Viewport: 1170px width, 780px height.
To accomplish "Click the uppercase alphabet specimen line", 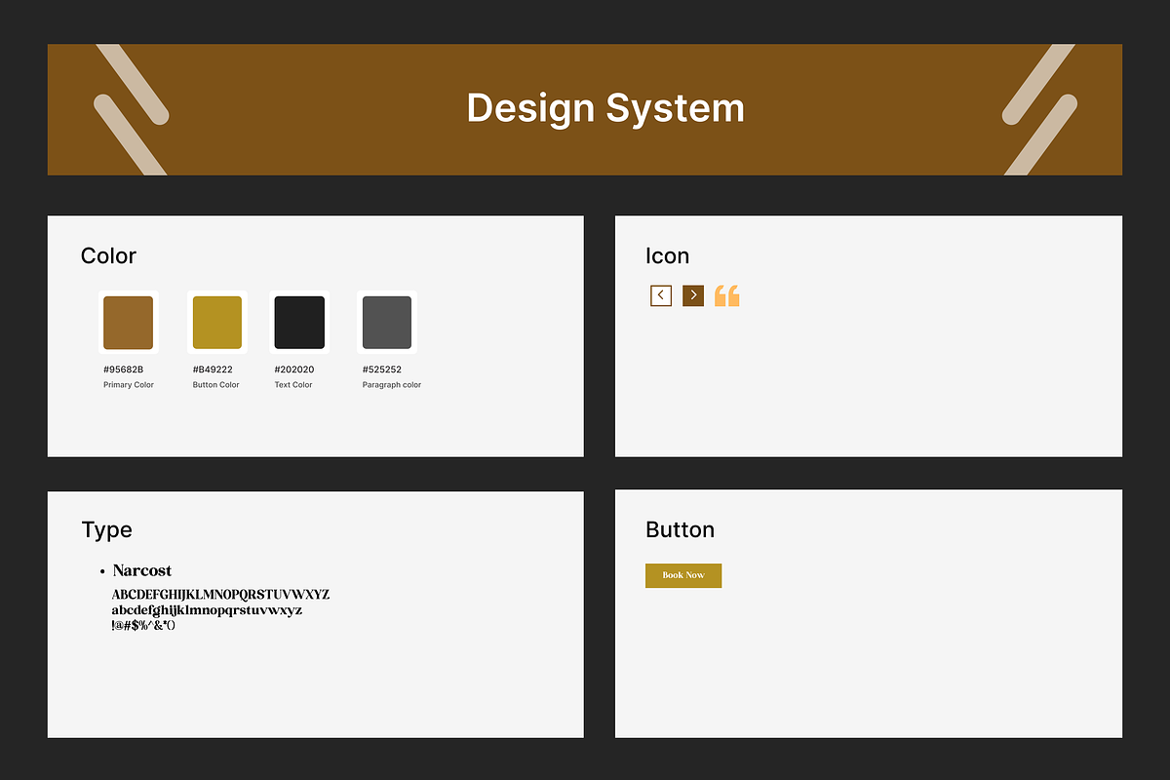I will [x=220, y=595].
